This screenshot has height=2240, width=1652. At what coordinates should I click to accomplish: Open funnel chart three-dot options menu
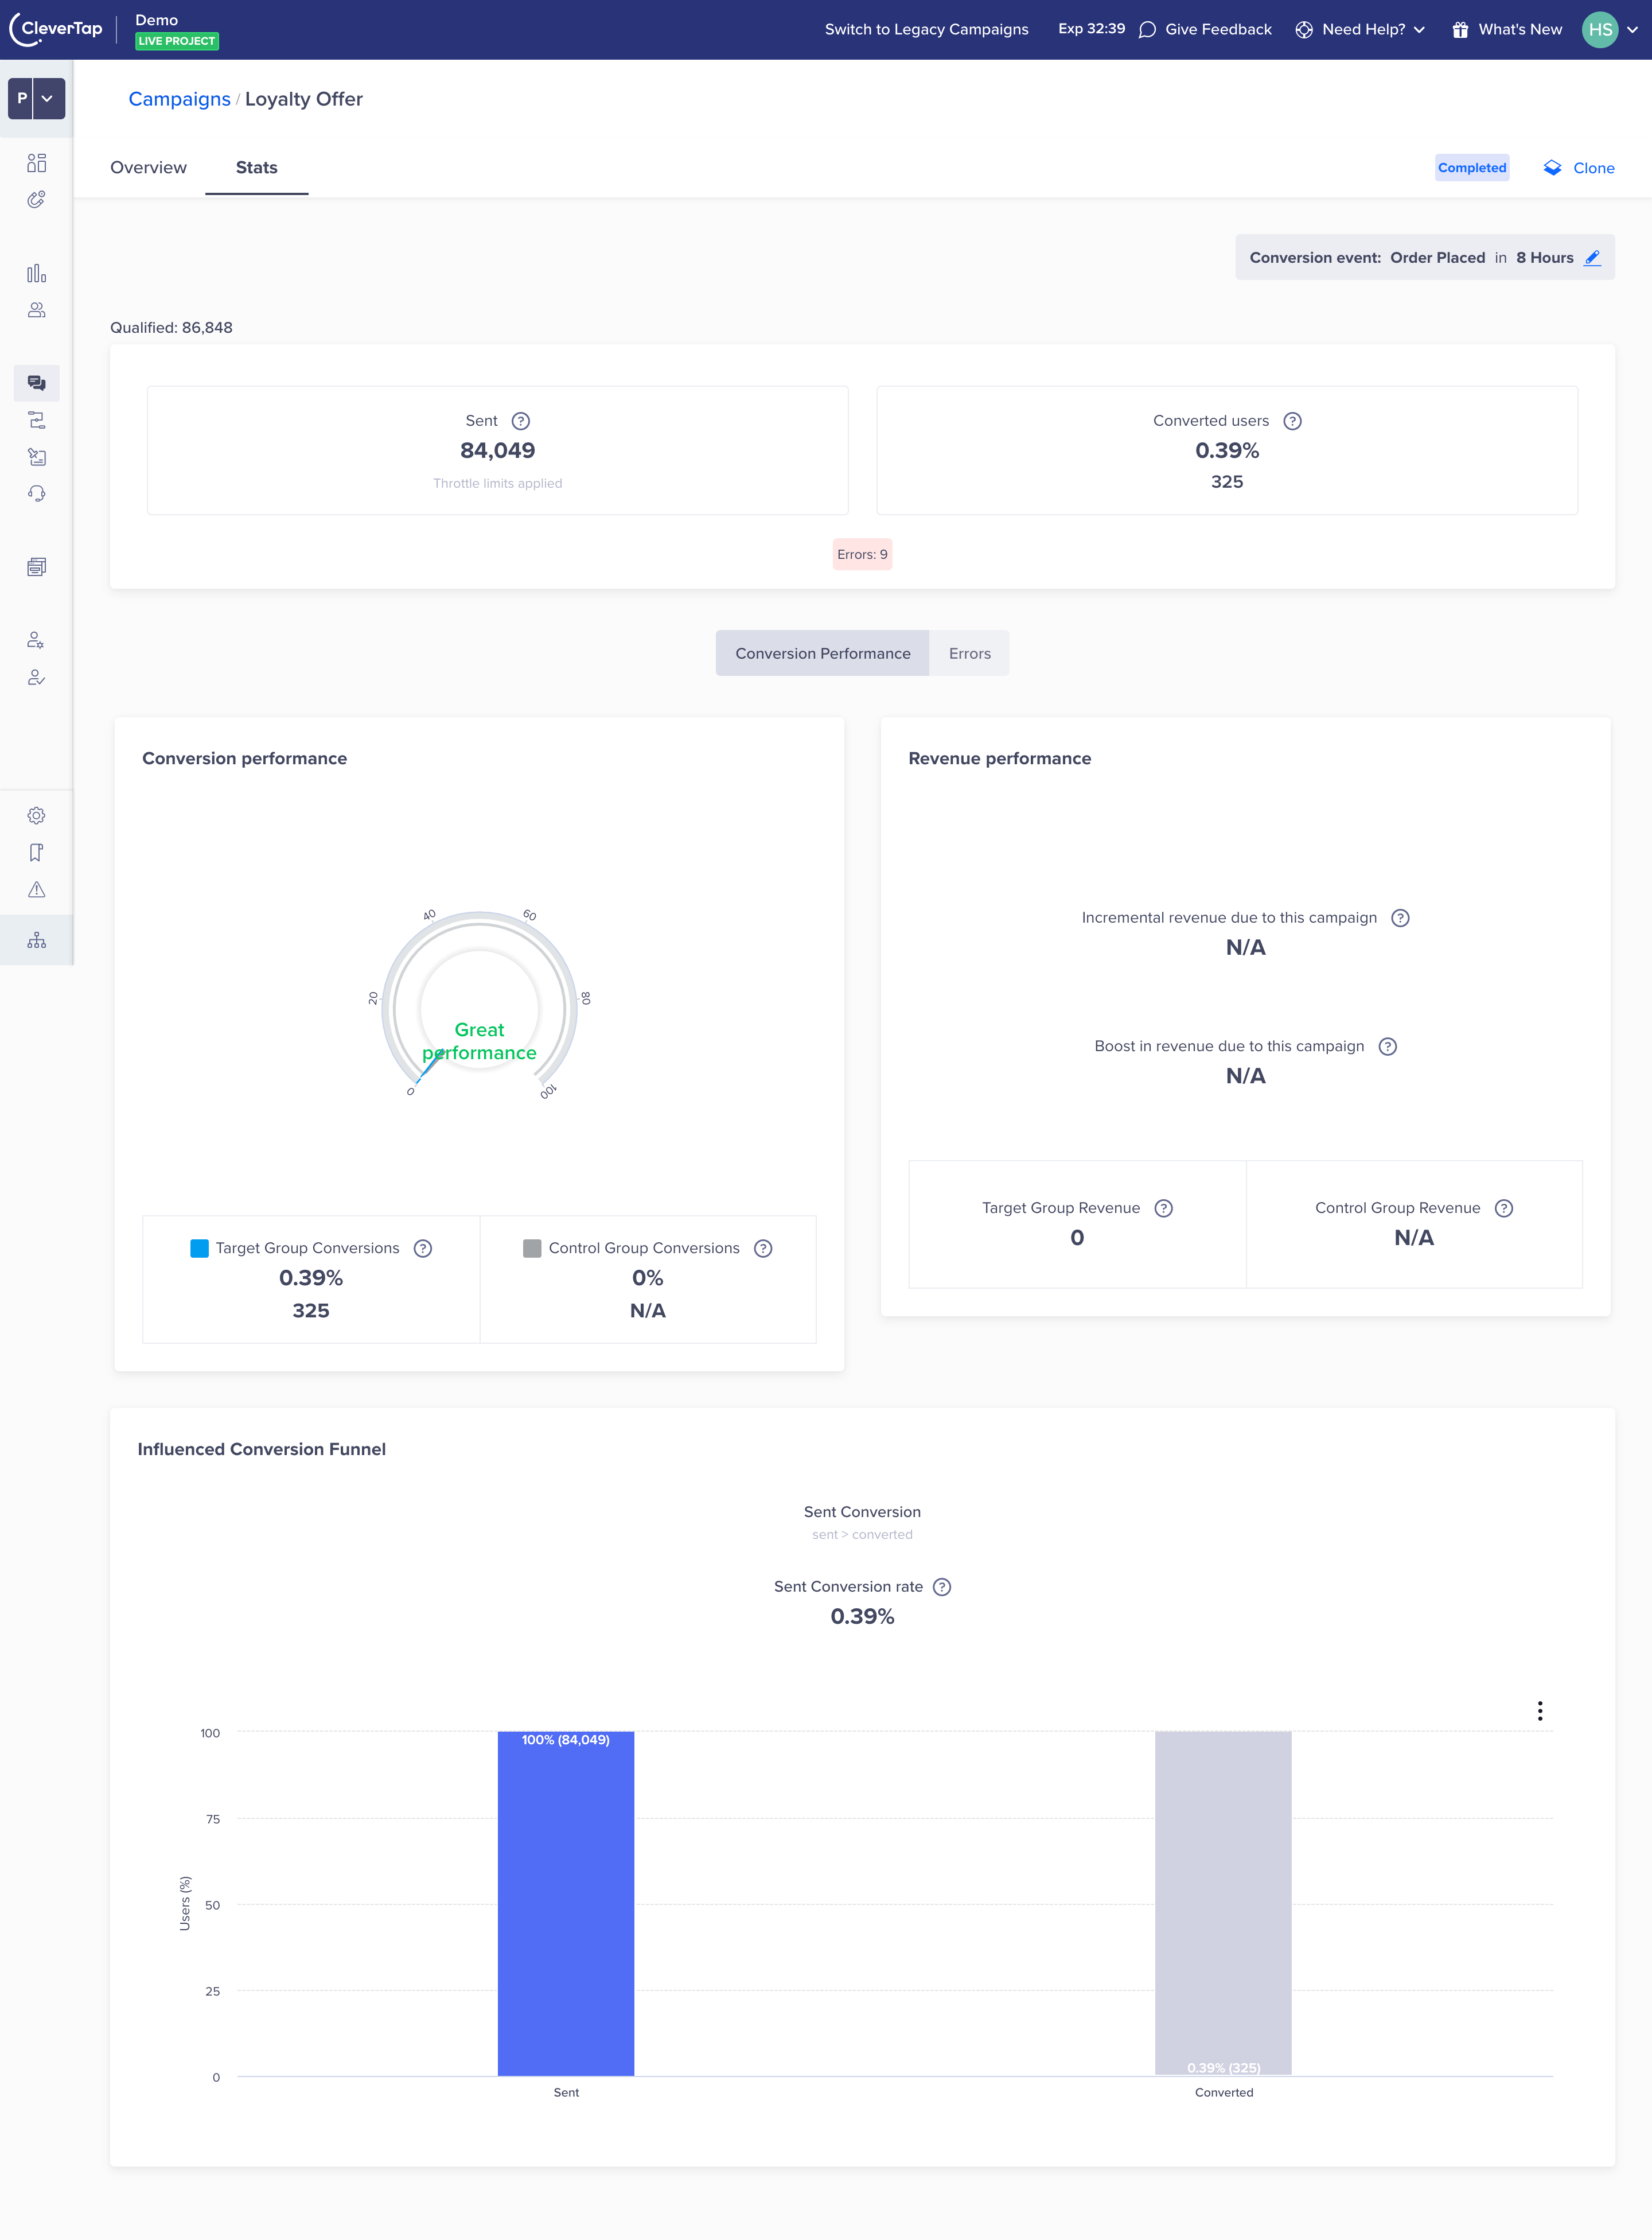point(1539,1711)
